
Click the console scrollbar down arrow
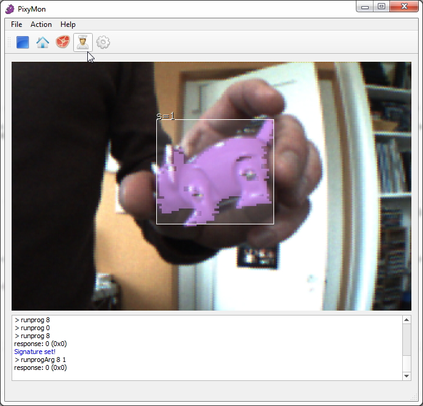[x=407, y=376]
